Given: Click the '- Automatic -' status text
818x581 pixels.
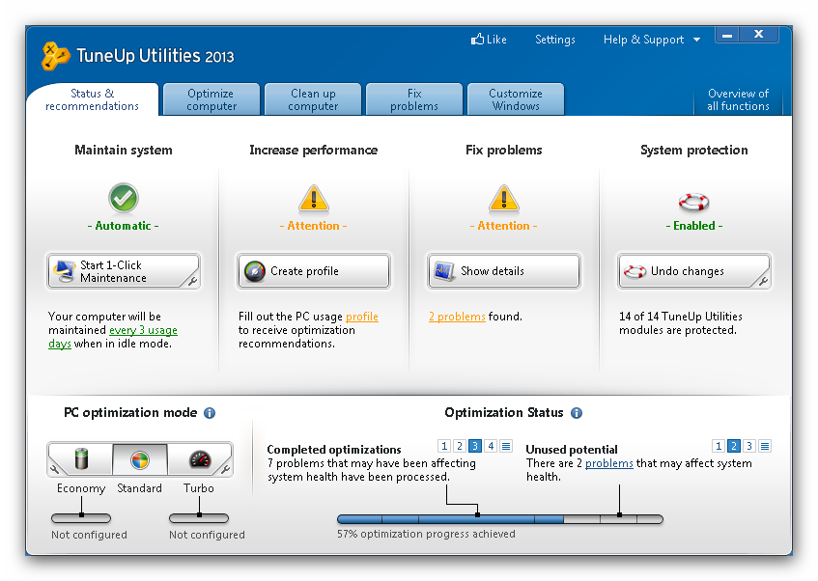Looking at the screenshot, I should (x=123, y=226).
